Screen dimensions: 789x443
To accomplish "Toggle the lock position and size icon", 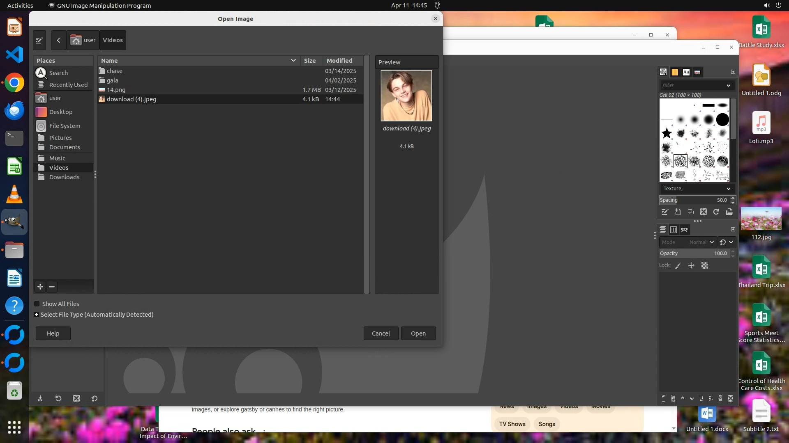I will [x=691, y=266].
